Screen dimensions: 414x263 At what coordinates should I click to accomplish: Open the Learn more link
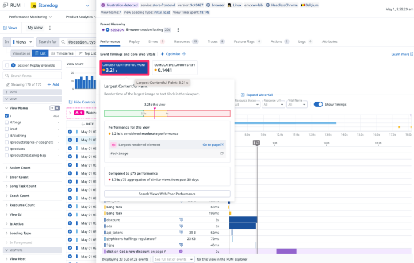[402, 54]
